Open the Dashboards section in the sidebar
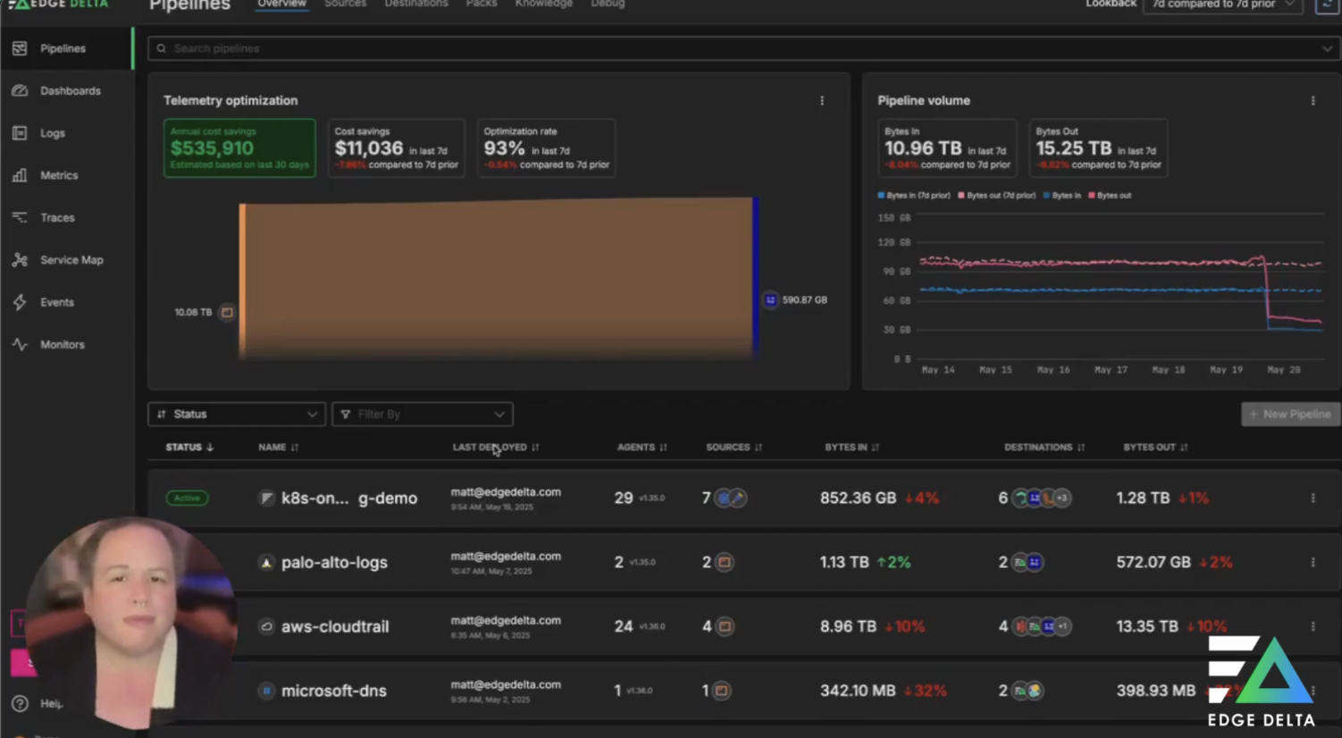1342x738 pixels. pos(71,90)
